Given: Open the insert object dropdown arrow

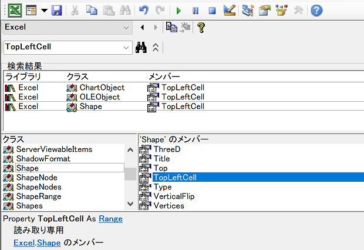Looking at the screenshot, I should click(44, 11).
